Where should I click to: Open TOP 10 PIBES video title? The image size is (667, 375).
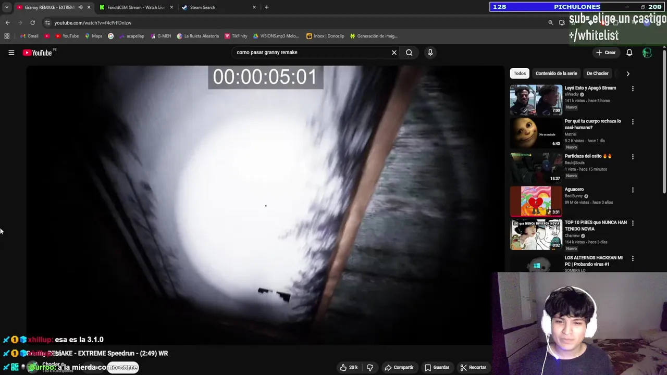(596, 226)
